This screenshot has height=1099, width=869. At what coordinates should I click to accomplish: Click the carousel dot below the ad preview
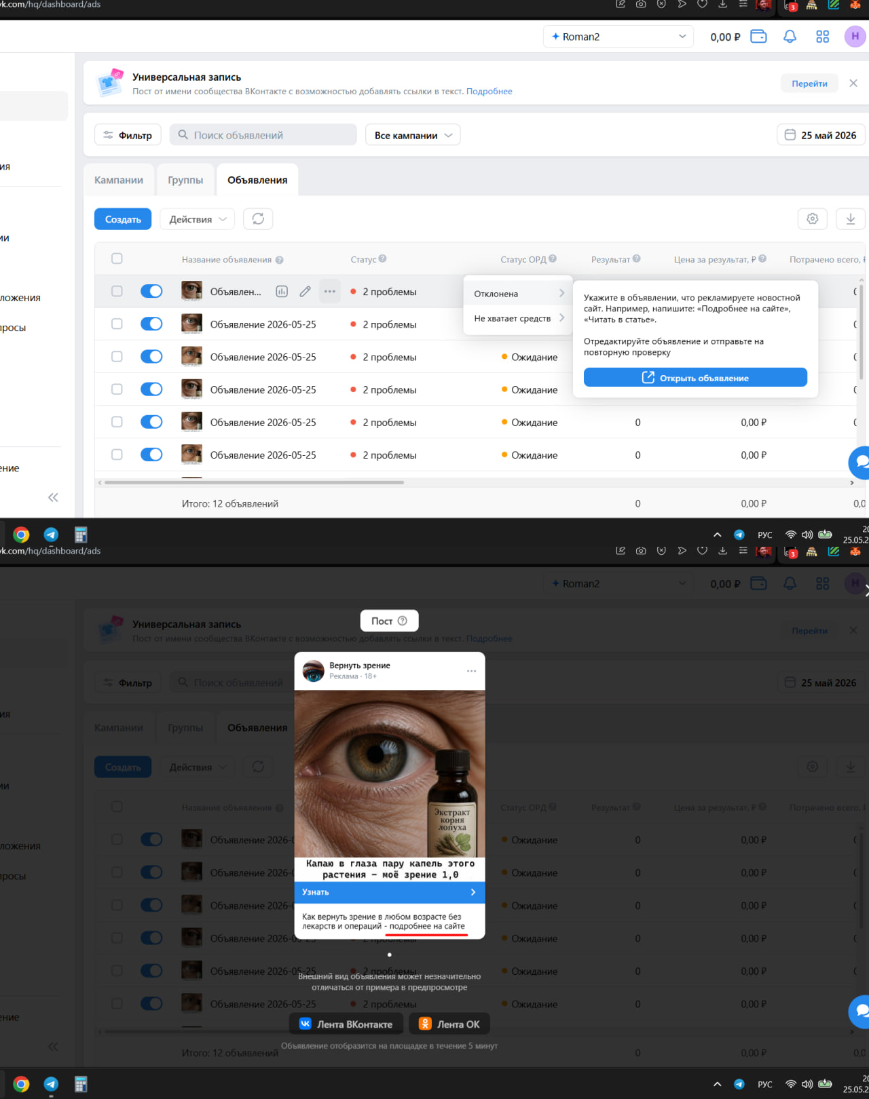tap(390, 955)
